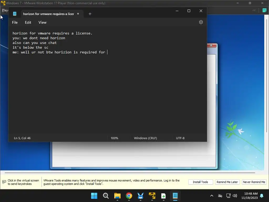Click Never Remind Me button

[x=254, y=182]
